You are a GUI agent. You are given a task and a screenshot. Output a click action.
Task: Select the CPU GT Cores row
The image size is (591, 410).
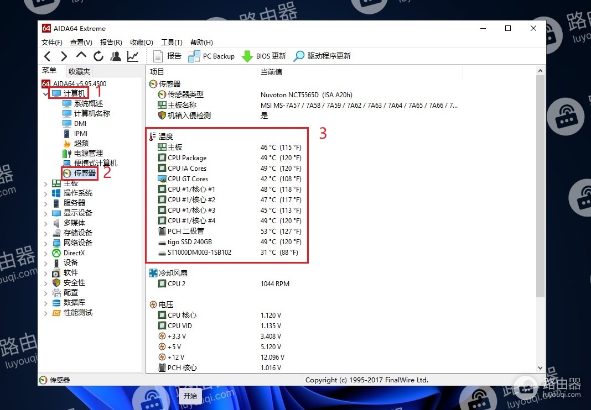click(x=229, y=179)
